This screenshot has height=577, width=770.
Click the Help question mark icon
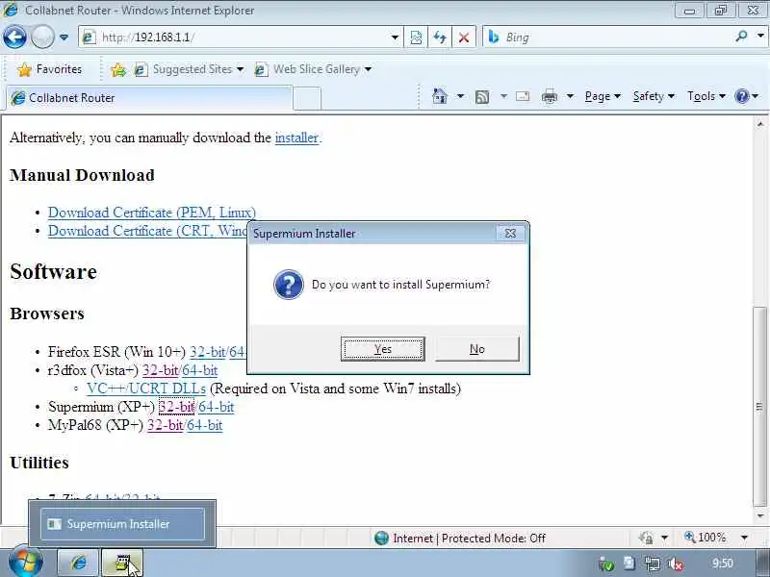click(x=742, y=96)
